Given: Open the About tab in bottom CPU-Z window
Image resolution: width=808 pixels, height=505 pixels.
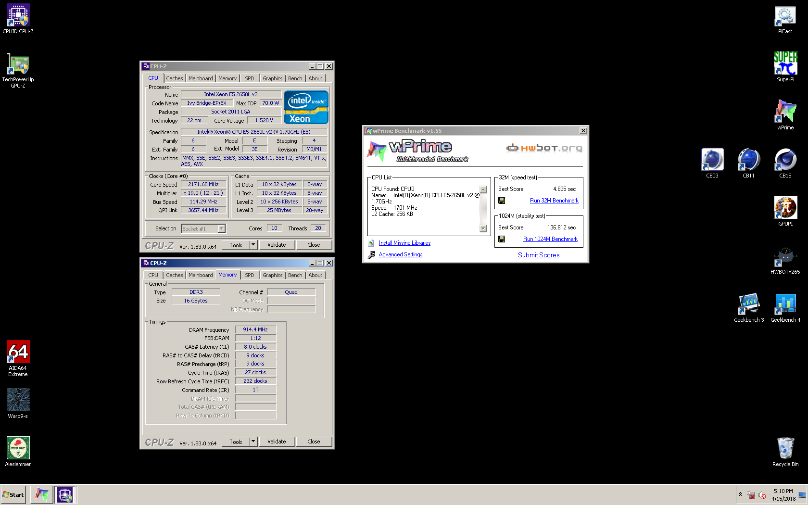Looking at the screenshot, I should pyautogui.click(x=316, y=275).
